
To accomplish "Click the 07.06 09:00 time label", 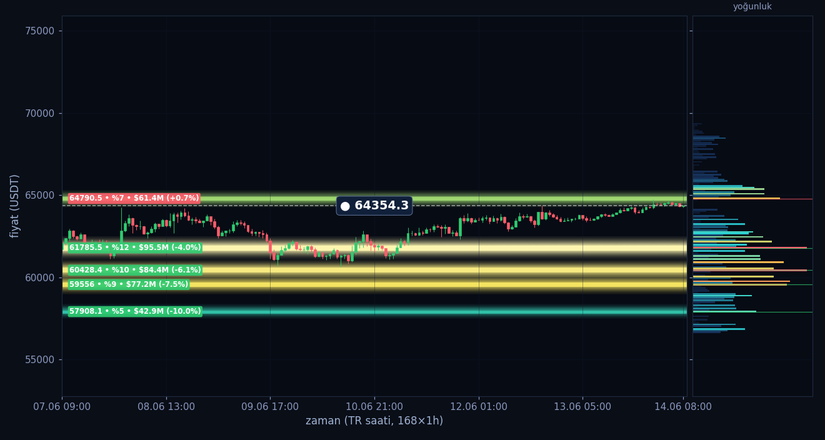I will [62, 407].
